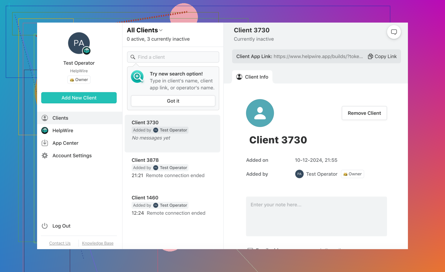Click the PA avatar beside Added by details
This screenshot has height=272, width=445.
coord(299,174)
